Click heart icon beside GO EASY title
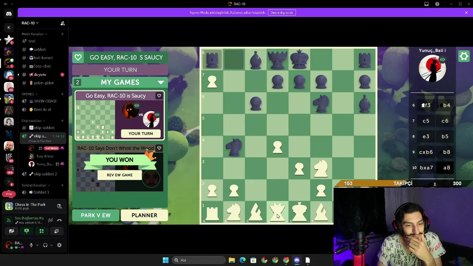473x266 pixels. [x=78, y=58]
